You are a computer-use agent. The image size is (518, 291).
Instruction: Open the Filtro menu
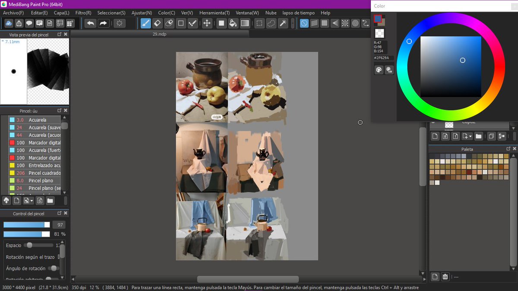point(83,13)
